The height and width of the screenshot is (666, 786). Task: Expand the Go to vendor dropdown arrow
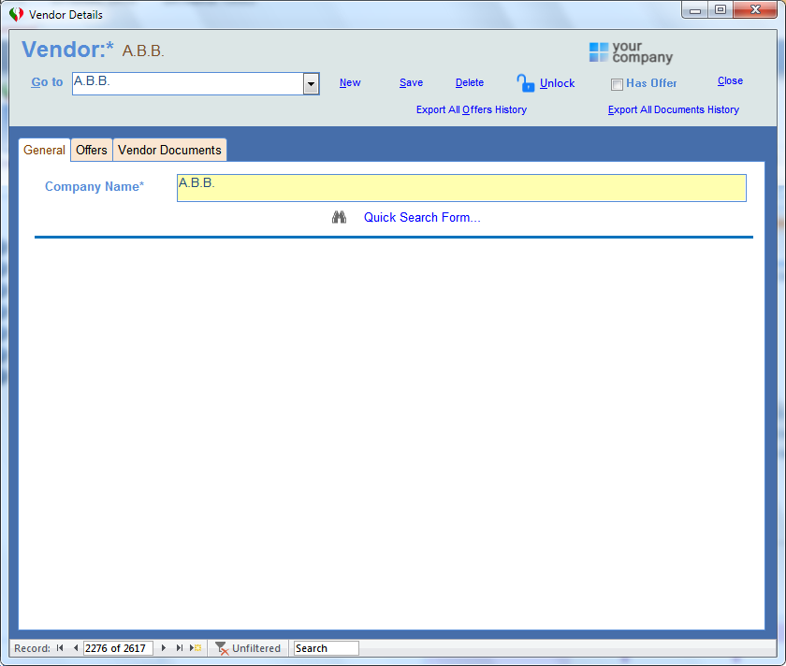coord(311,83)
